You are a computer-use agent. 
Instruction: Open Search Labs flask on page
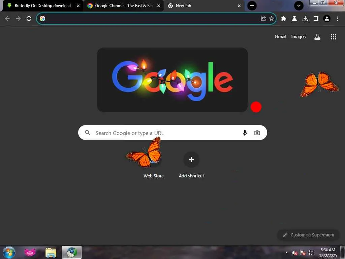317,37
